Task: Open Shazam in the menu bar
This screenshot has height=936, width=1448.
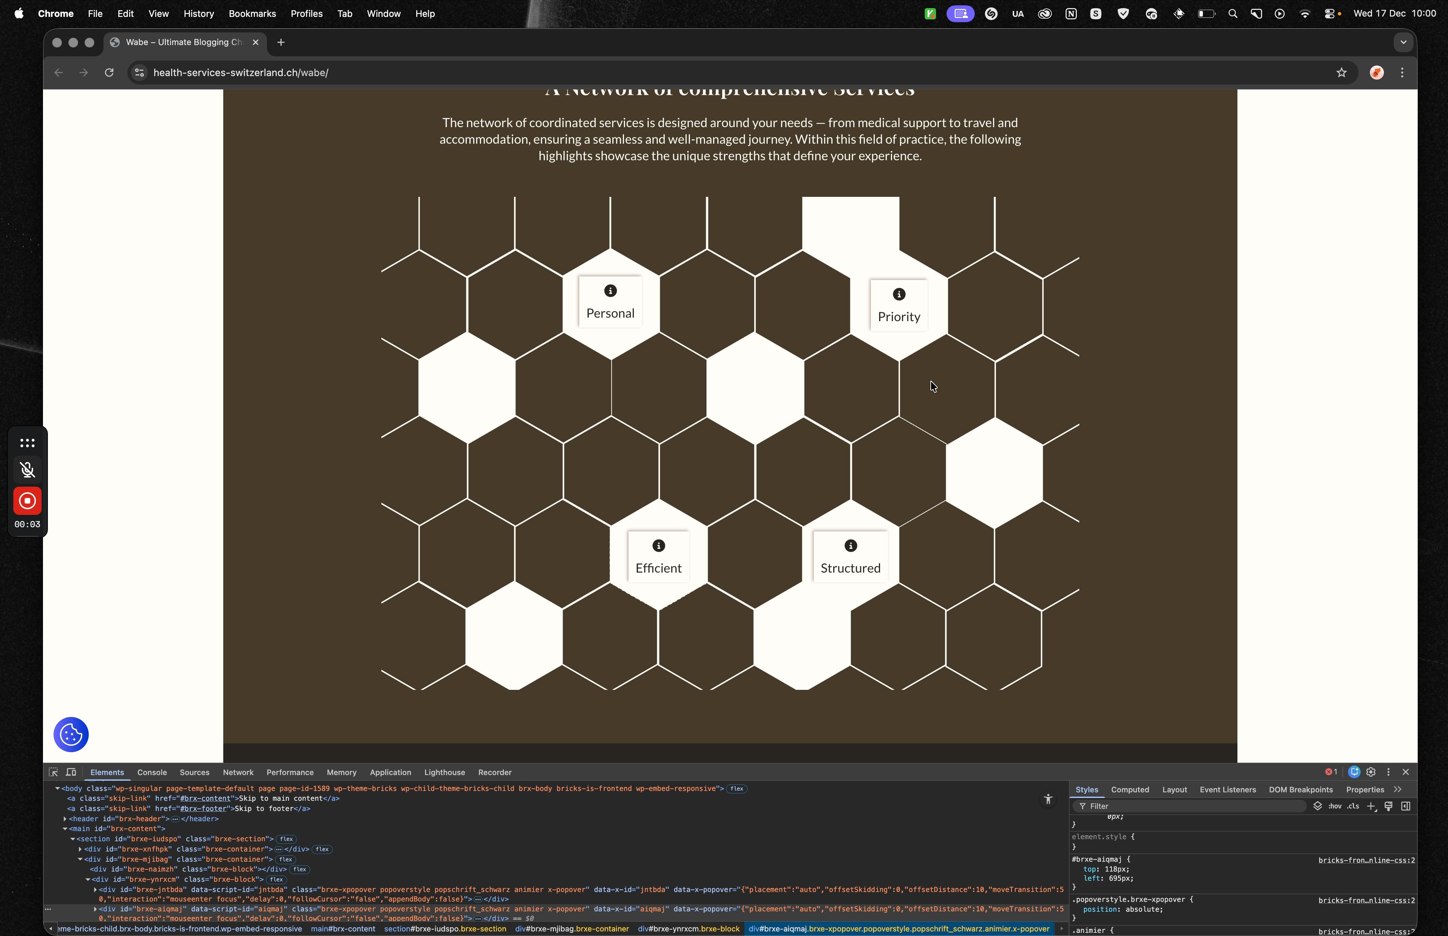Action: coord(991,13)
